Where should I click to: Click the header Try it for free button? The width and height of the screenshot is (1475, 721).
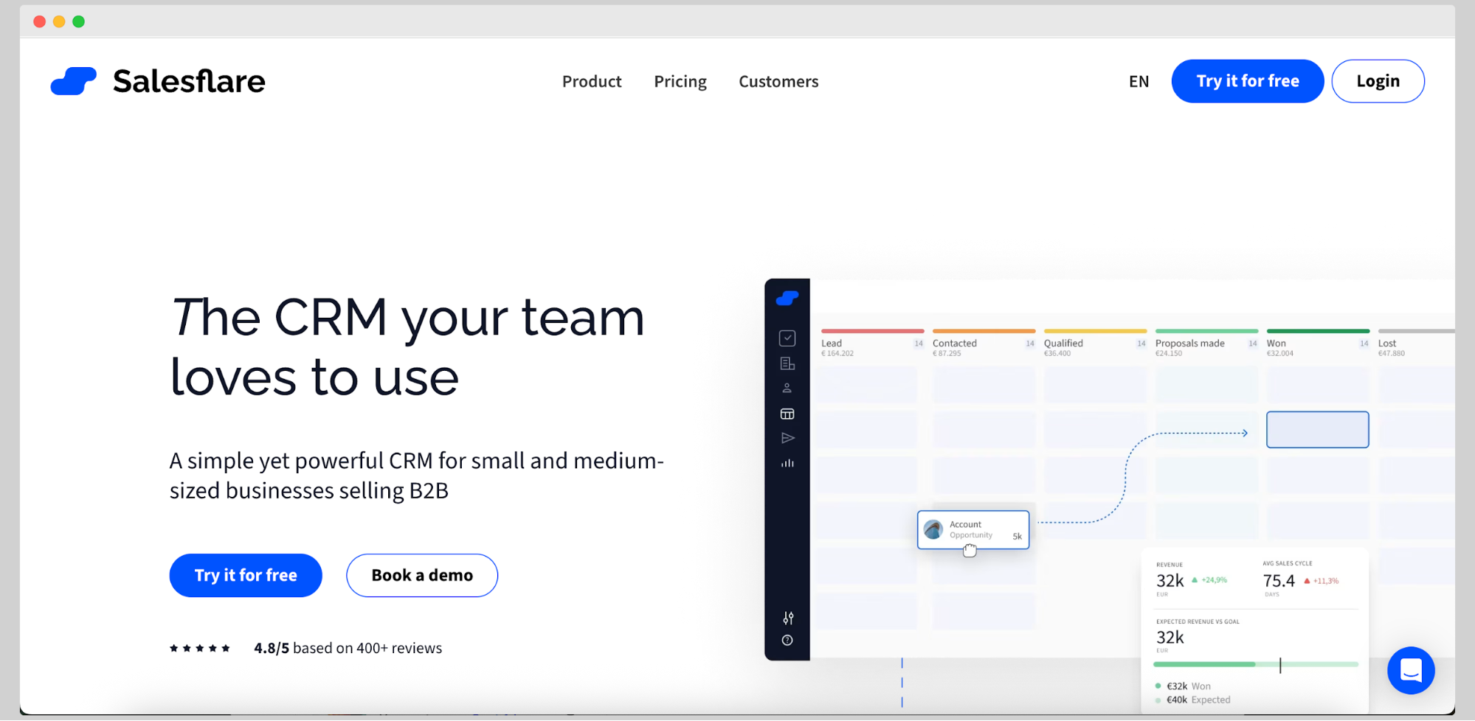tap(1248, 81)
